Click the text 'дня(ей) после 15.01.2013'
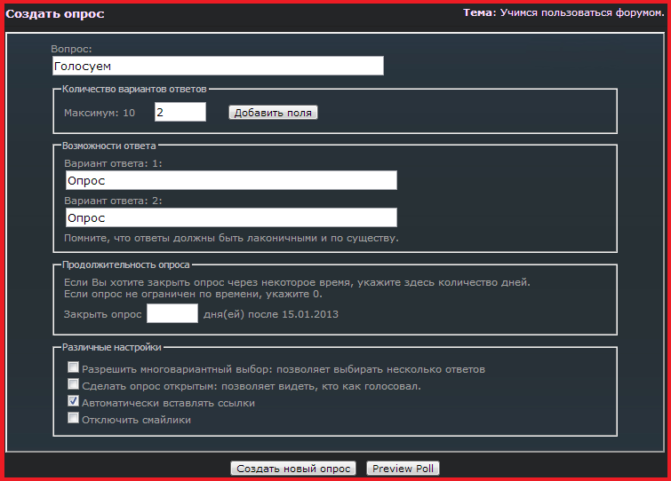Viewport: 671px width, 481px height. pos(271,314)
